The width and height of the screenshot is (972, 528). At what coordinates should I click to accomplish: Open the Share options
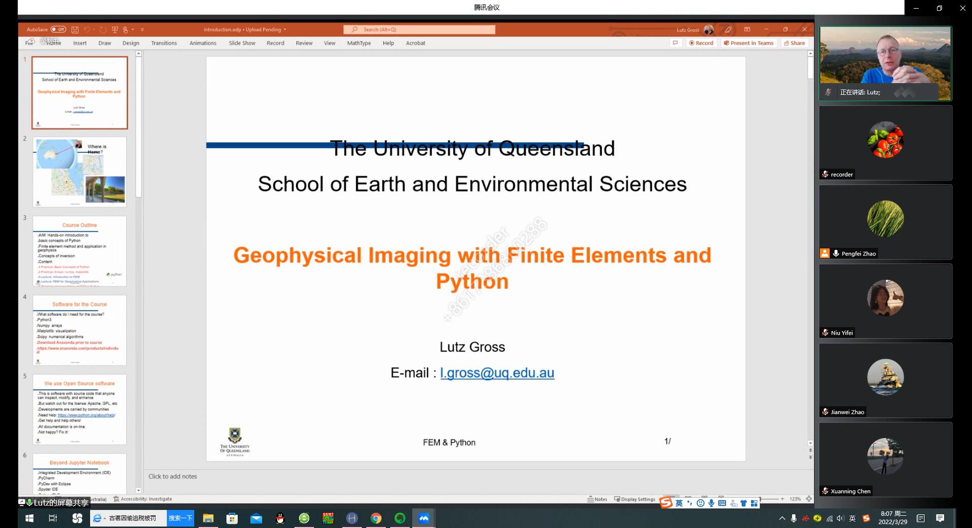point(794,43)
